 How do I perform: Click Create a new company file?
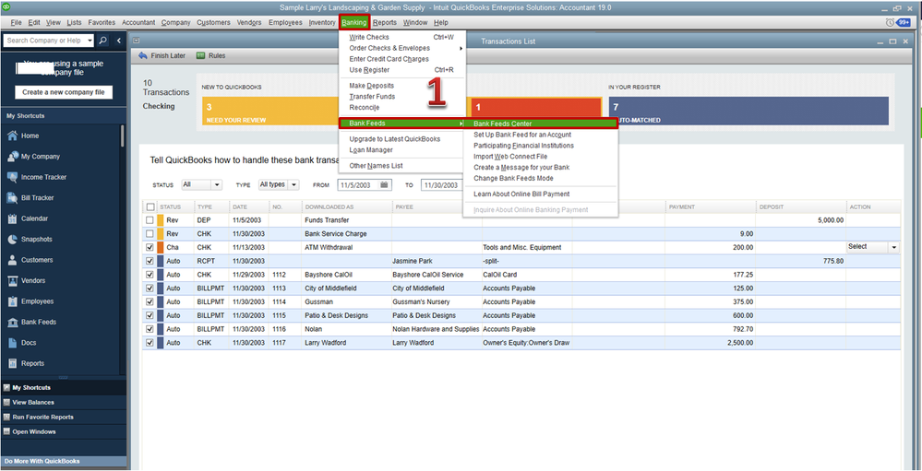coord(64,92)
